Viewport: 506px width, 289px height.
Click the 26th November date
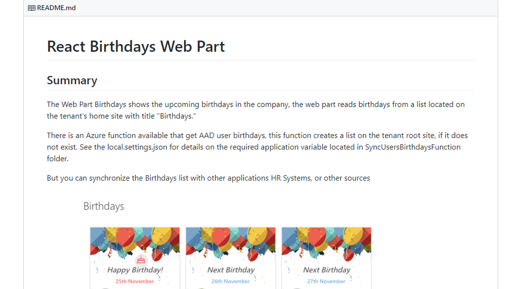tap(230, 281)
